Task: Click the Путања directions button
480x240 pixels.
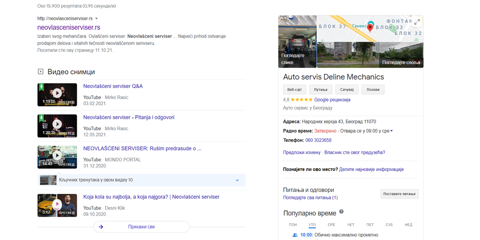Action: tap(321, 90)
